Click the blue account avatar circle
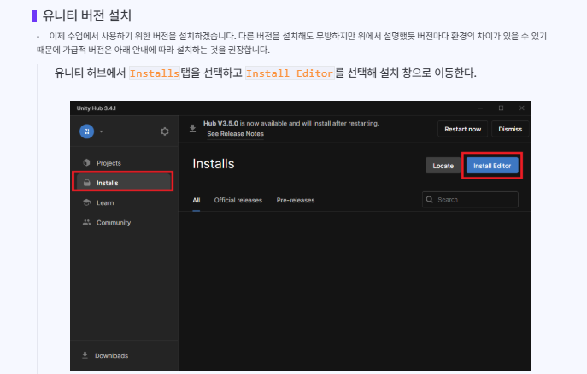The height and width of the screenshot is (374, 587). coord(86,131)
